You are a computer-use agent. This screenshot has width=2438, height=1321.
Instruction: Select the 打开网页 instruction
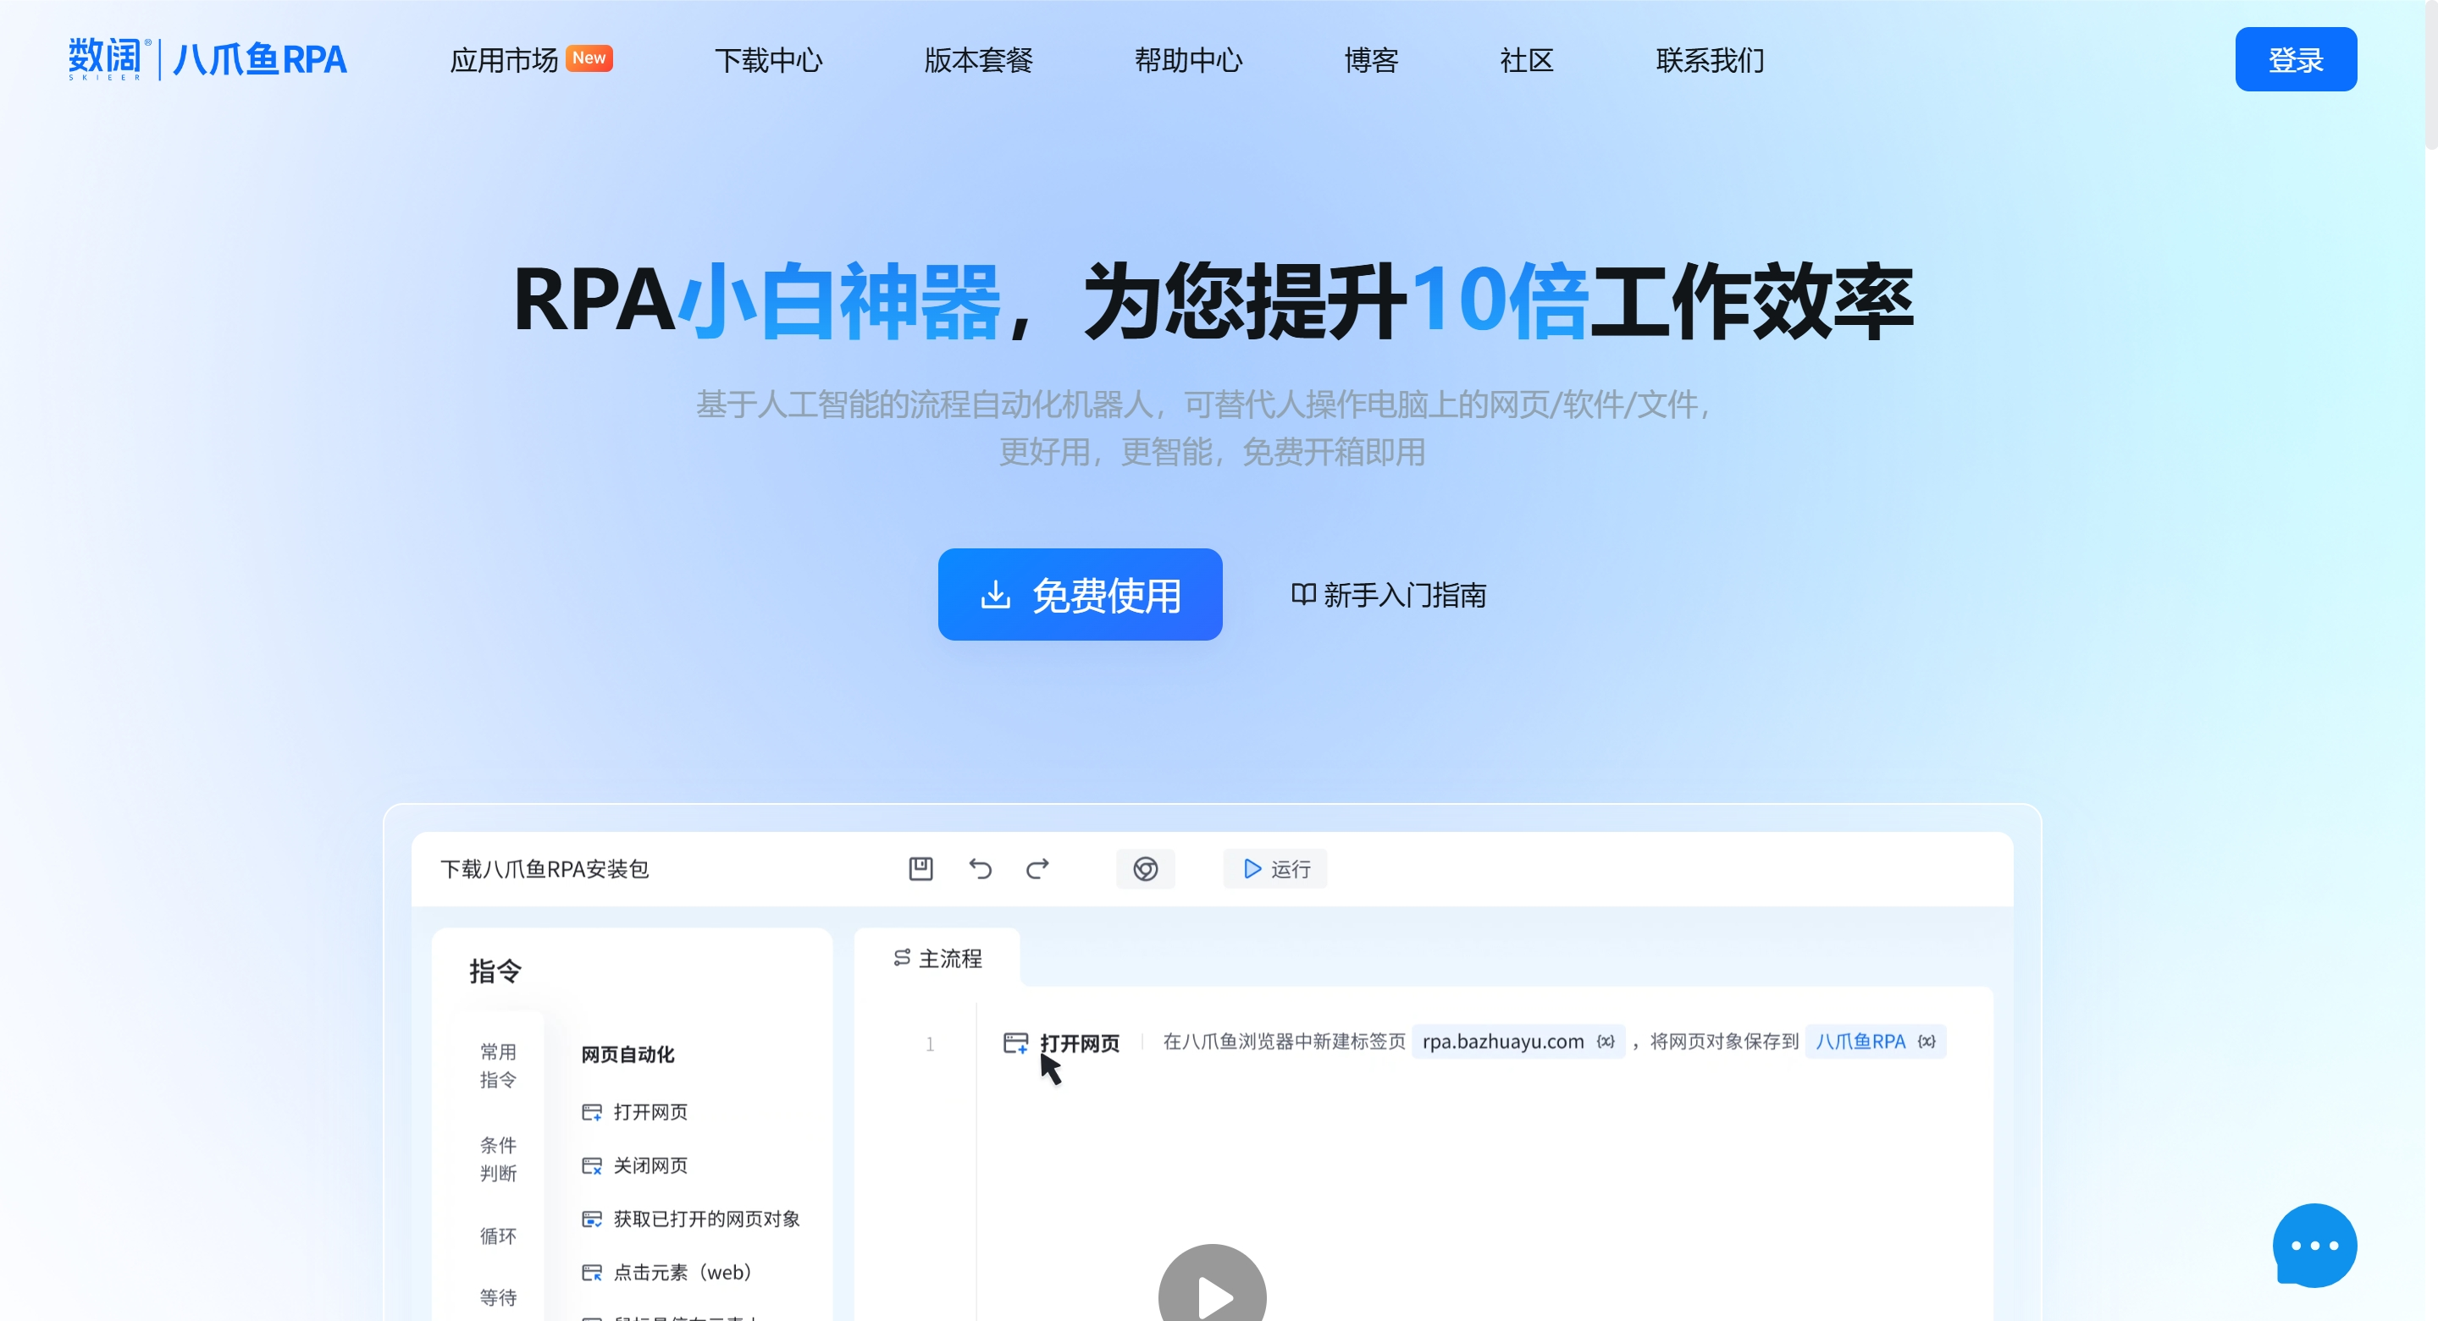[650, 1112]
